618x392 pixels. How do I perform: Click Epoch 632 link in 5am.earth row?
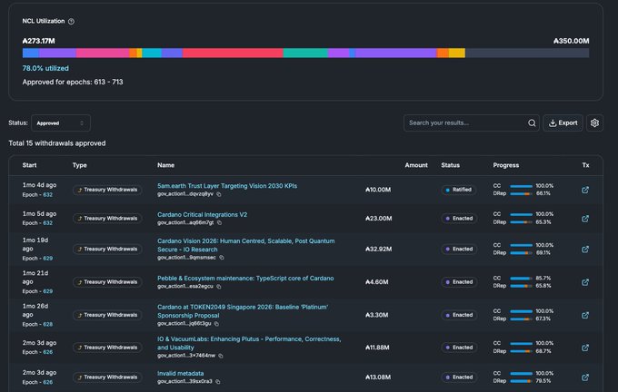point(47,195)
